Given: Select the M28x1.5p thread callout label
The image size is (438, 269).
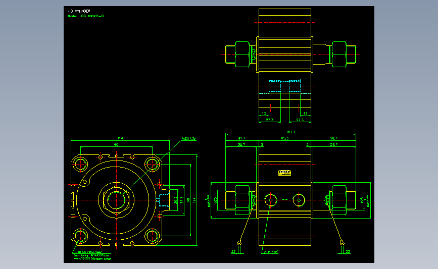Looking at the screenshot, I should click(x=189, y=138).
